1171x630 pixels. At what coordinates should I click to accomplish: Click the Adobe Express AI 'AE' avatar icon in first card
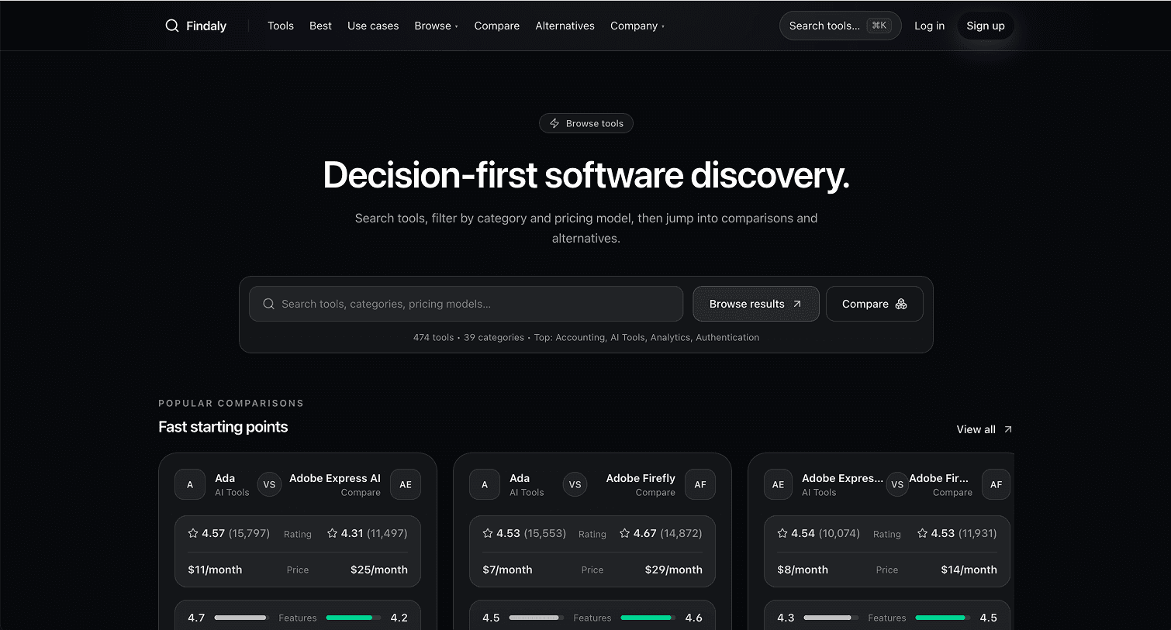pyautogui.click(x=405, y=484)
